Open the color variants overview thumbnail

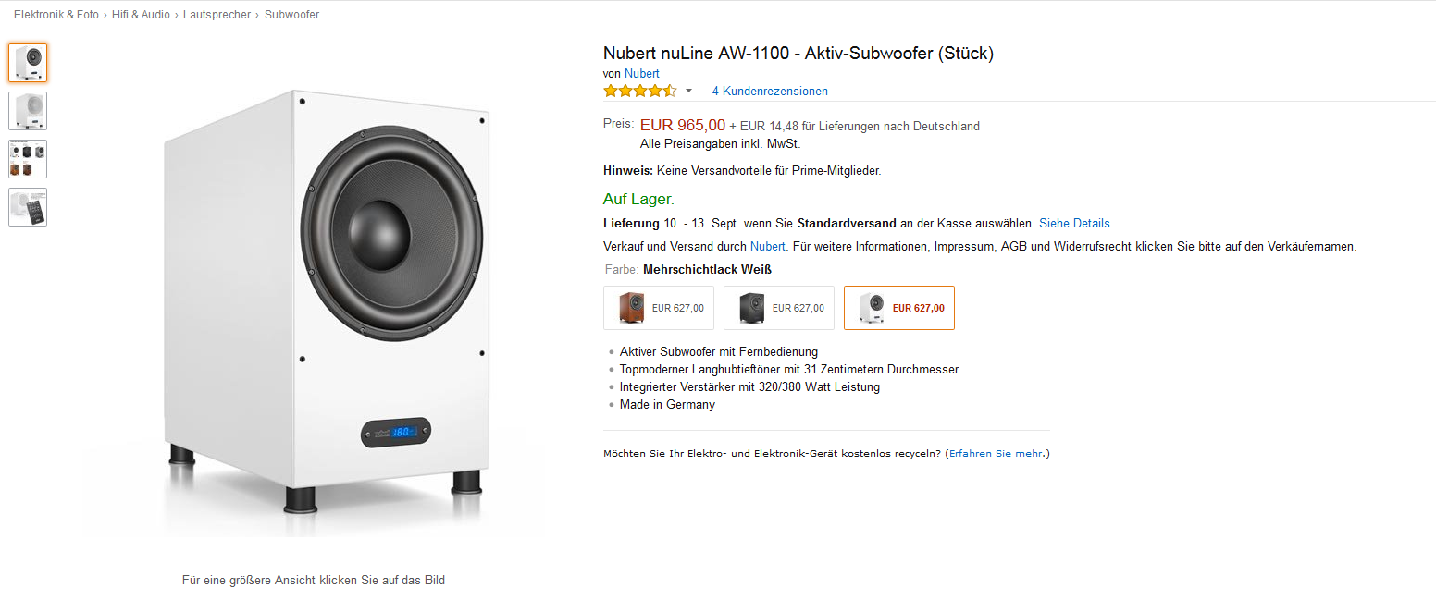tap(28, 159)
